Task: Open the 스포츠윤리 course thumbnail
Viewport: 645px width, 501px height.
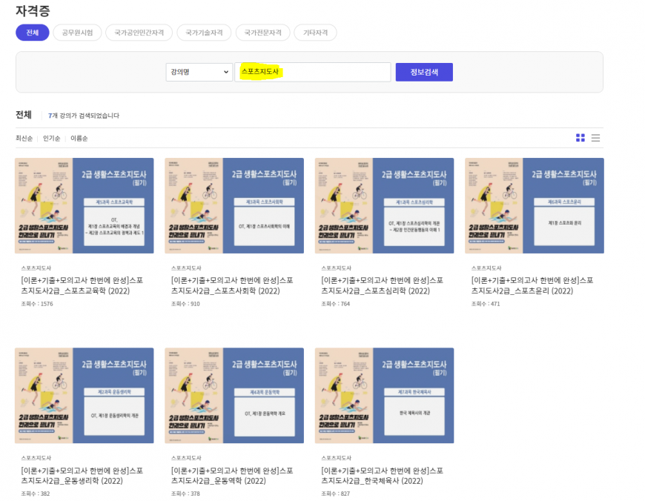Action: tap(535, 205)
